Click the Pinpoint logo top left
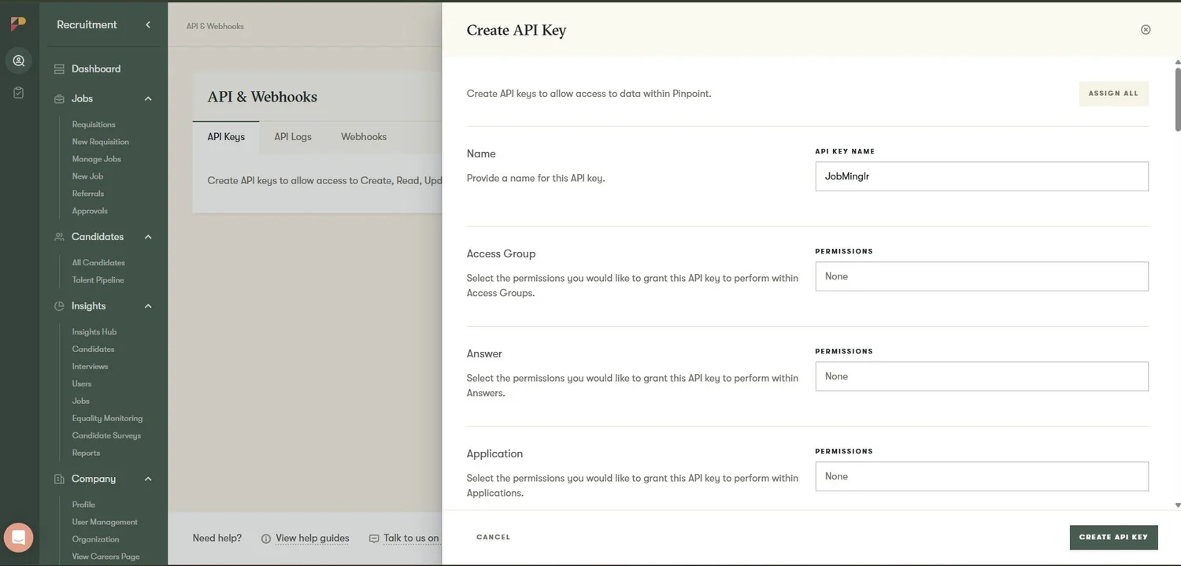 [17, 24]
